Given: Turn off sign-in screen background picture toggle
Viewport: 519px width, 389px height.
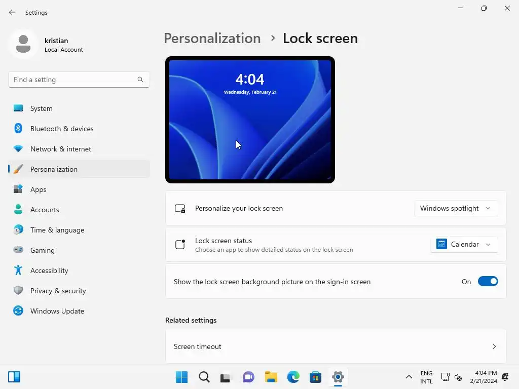Looking at the screenshot, I should coord(488,282).
